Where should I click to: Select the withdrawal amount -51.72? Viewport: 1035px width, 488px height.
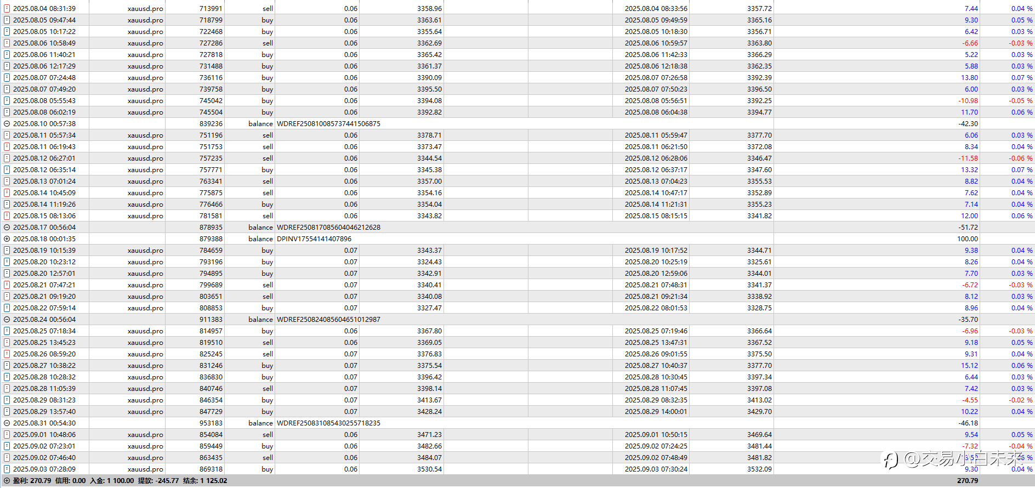(x=968, y=227)
